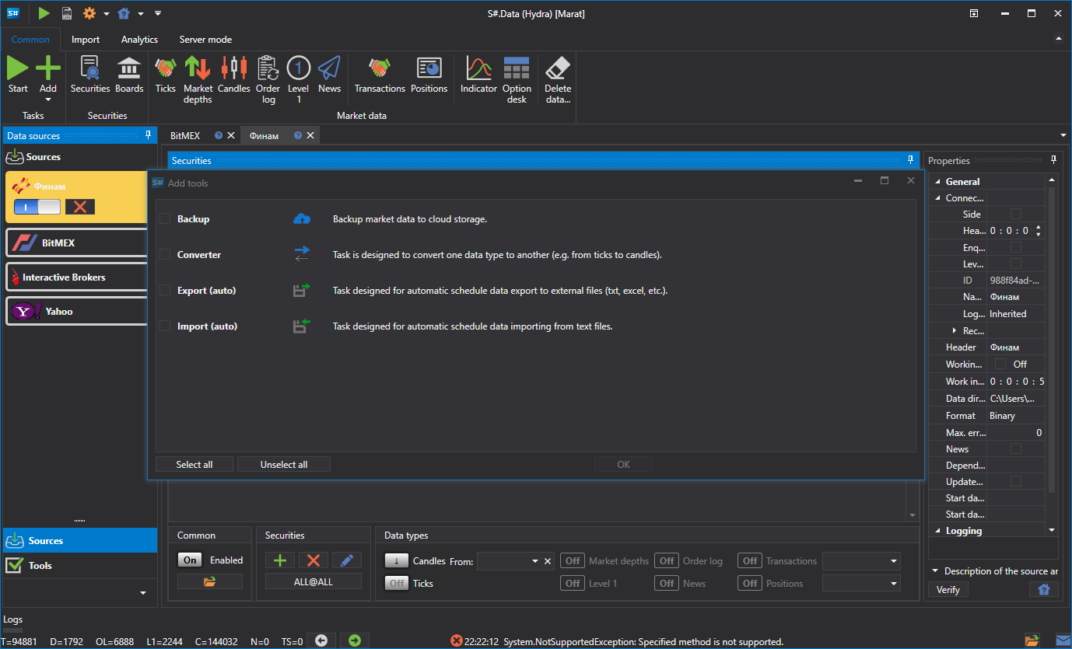Open the Option desk
This screenshot has width=1072, height=649.
click(517, 80)
